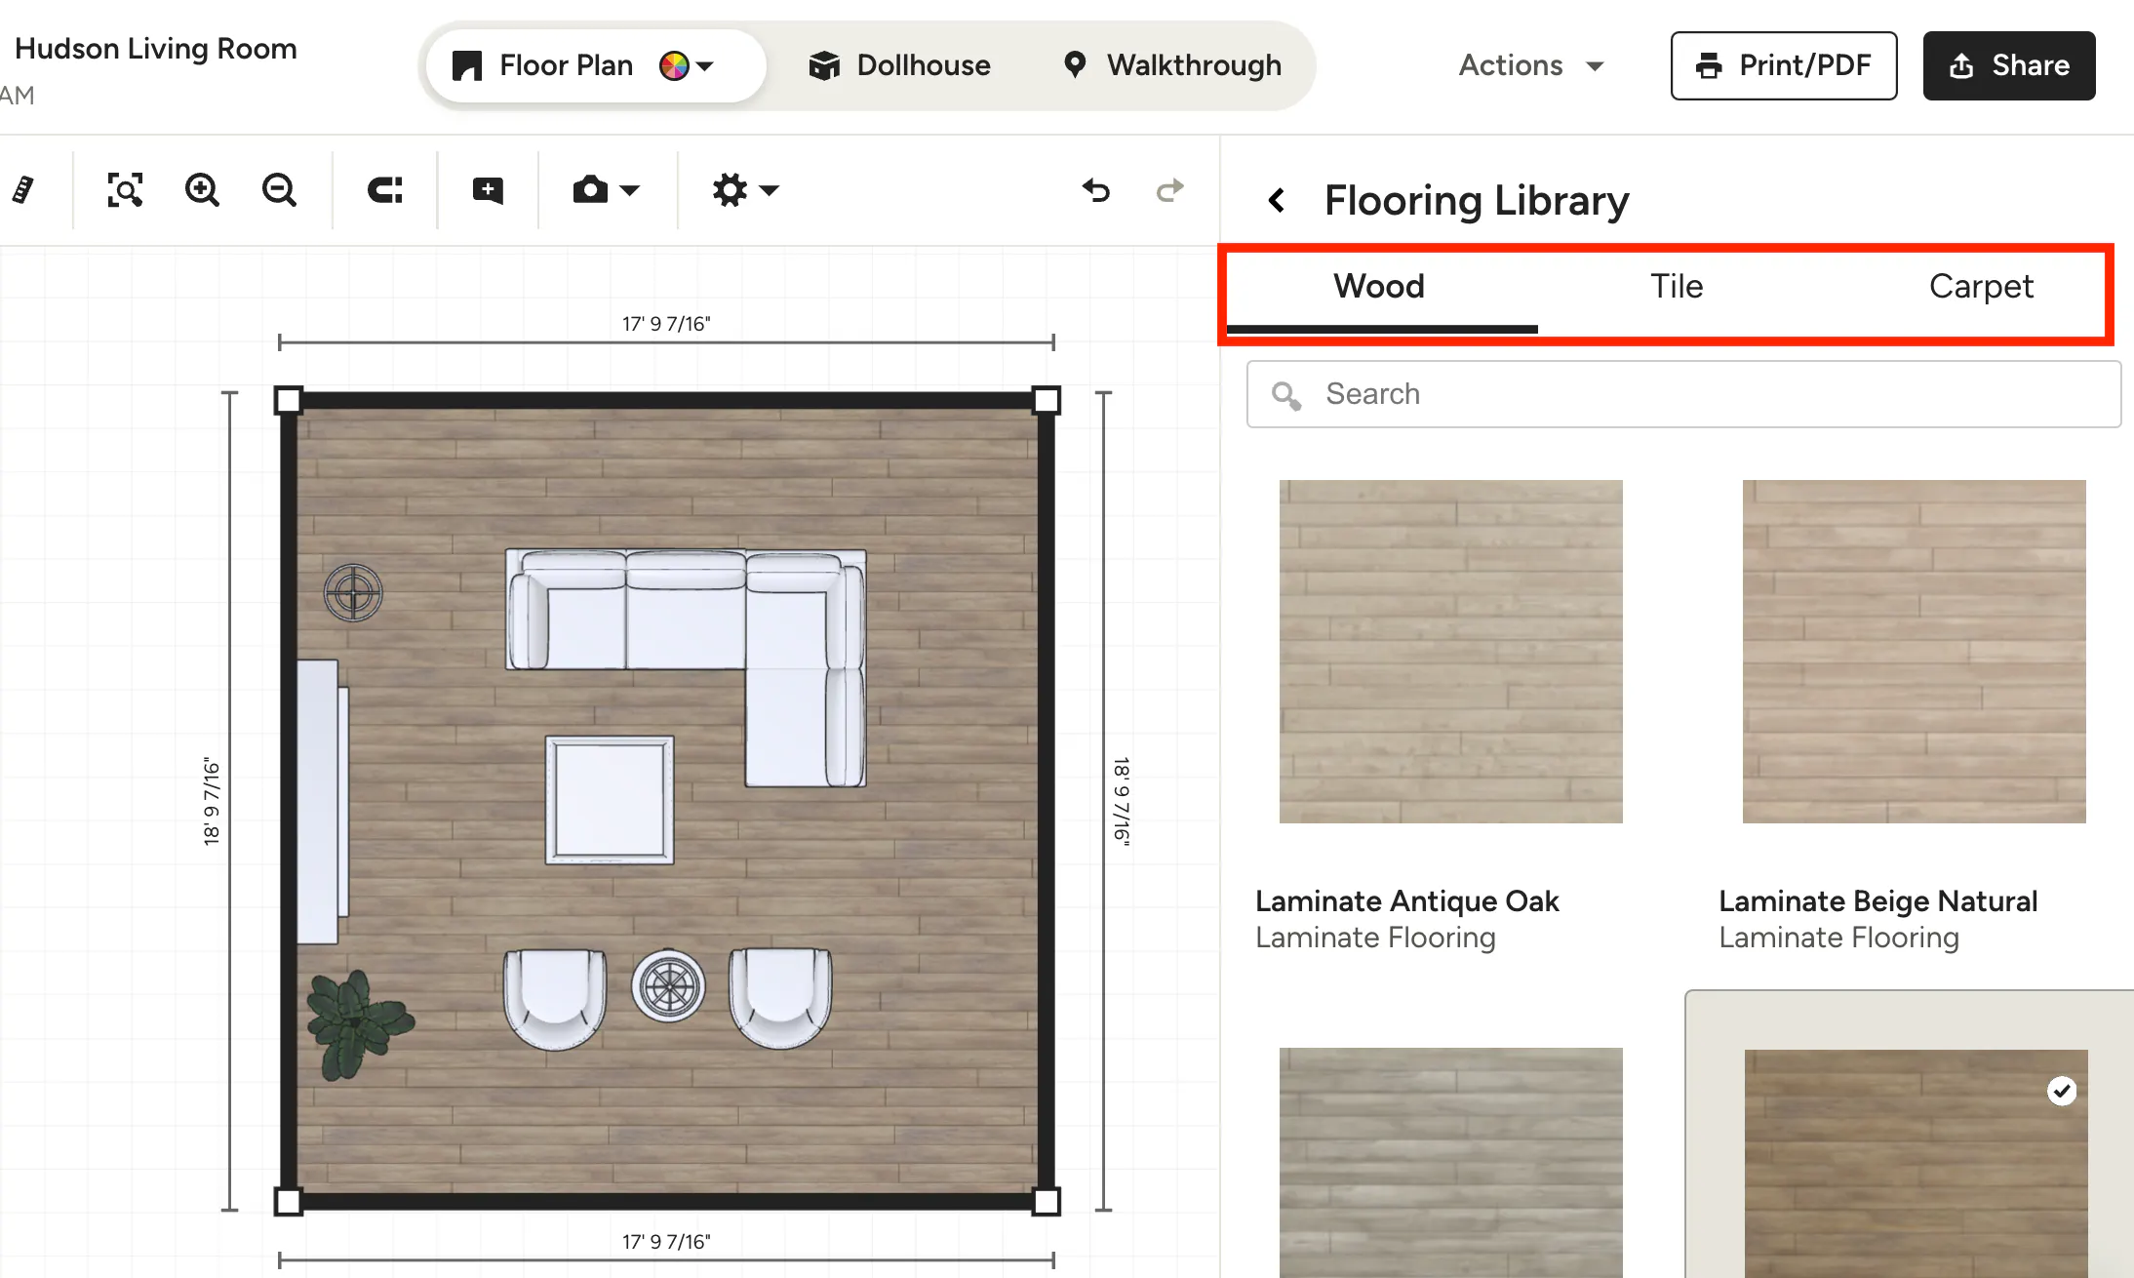This screenshot has width=2134, height=1278.
Task: Switch to Walkthrough view
Action: (1171, 65)
